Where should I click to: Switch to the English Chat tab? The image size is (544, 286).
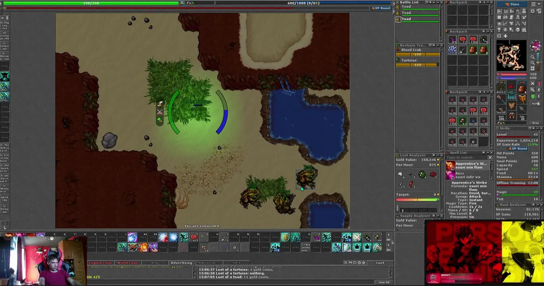100,263
